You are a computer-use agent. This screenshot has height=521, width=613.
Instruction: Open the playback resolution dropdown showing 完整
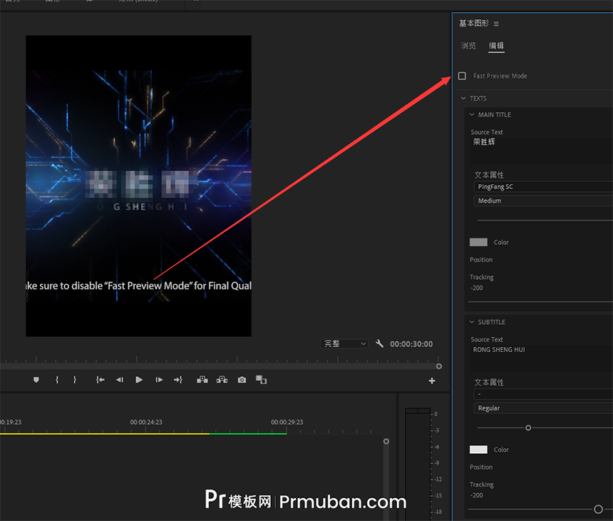345,343
